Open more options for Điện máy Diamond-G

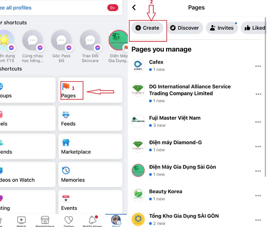pos(258,147)
